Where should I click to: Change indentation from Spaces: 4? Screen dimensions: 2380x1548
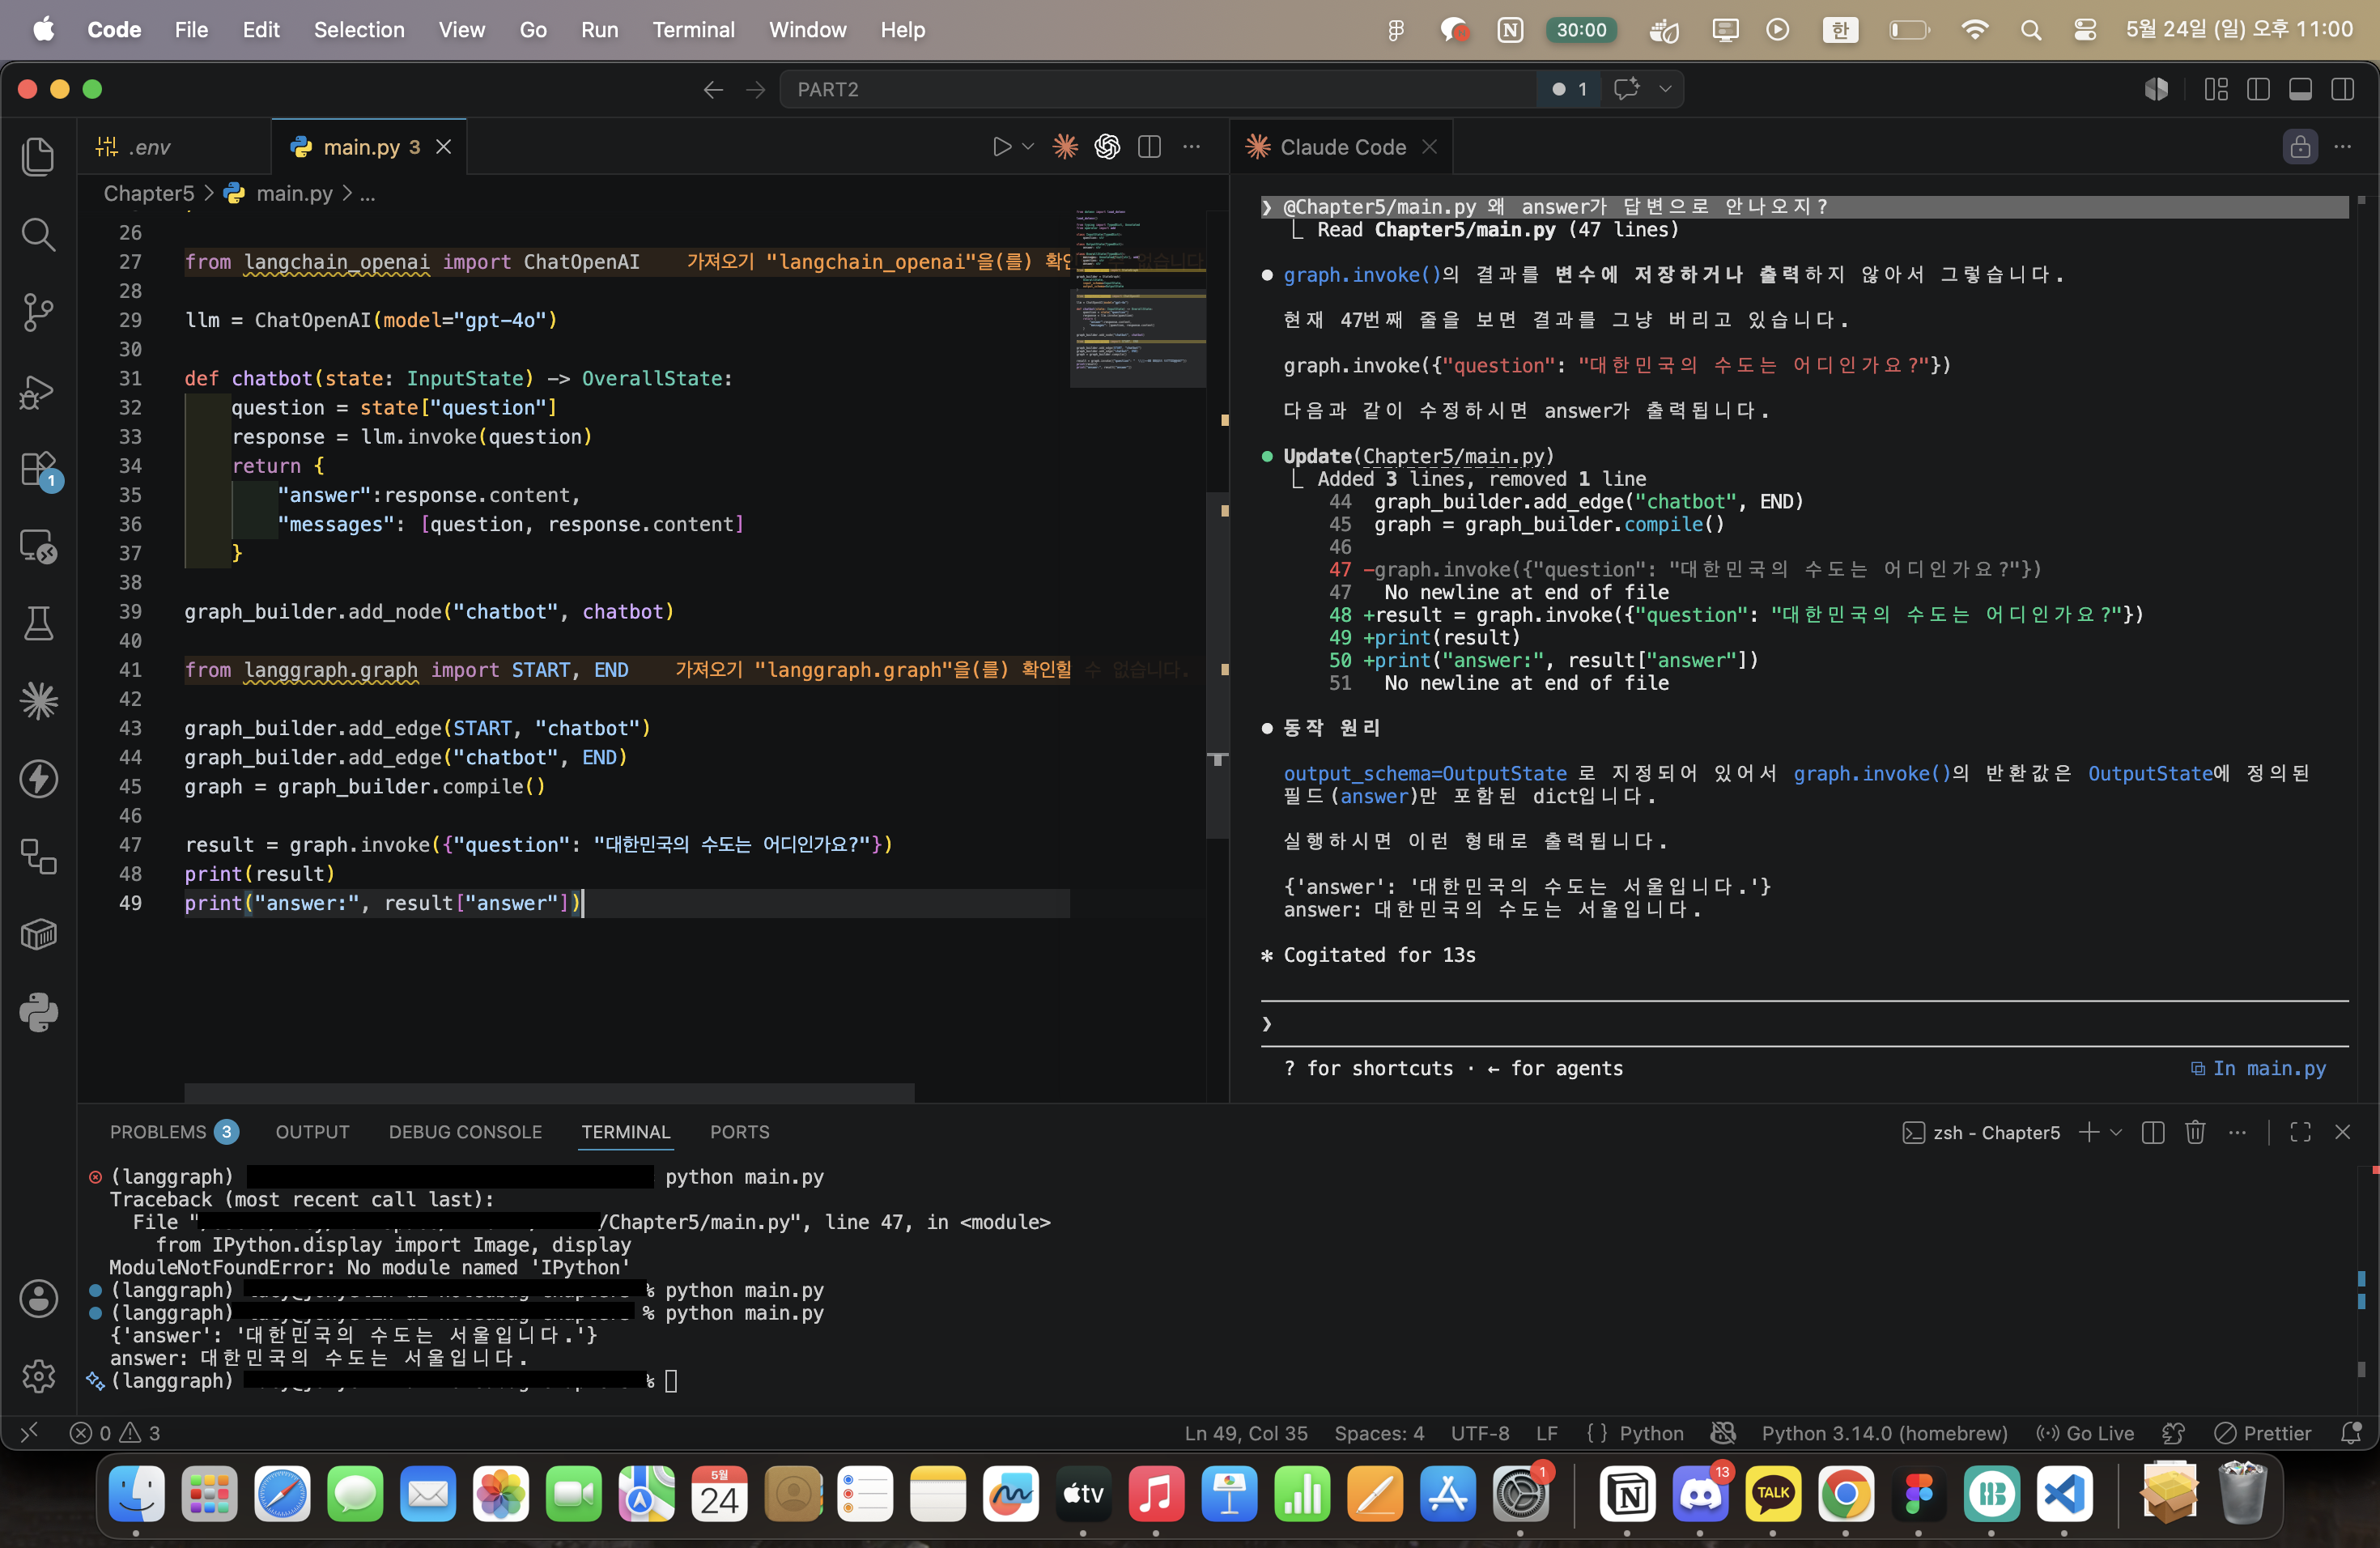[1379, 1433]
